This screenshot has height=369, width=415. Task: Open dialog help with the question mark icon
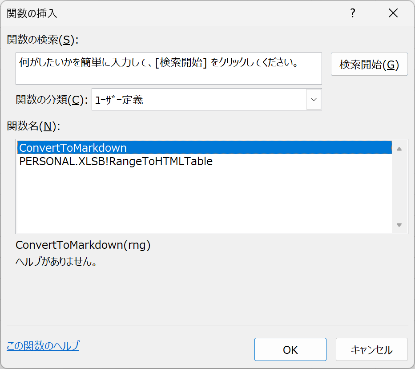[x=352, y=13]
